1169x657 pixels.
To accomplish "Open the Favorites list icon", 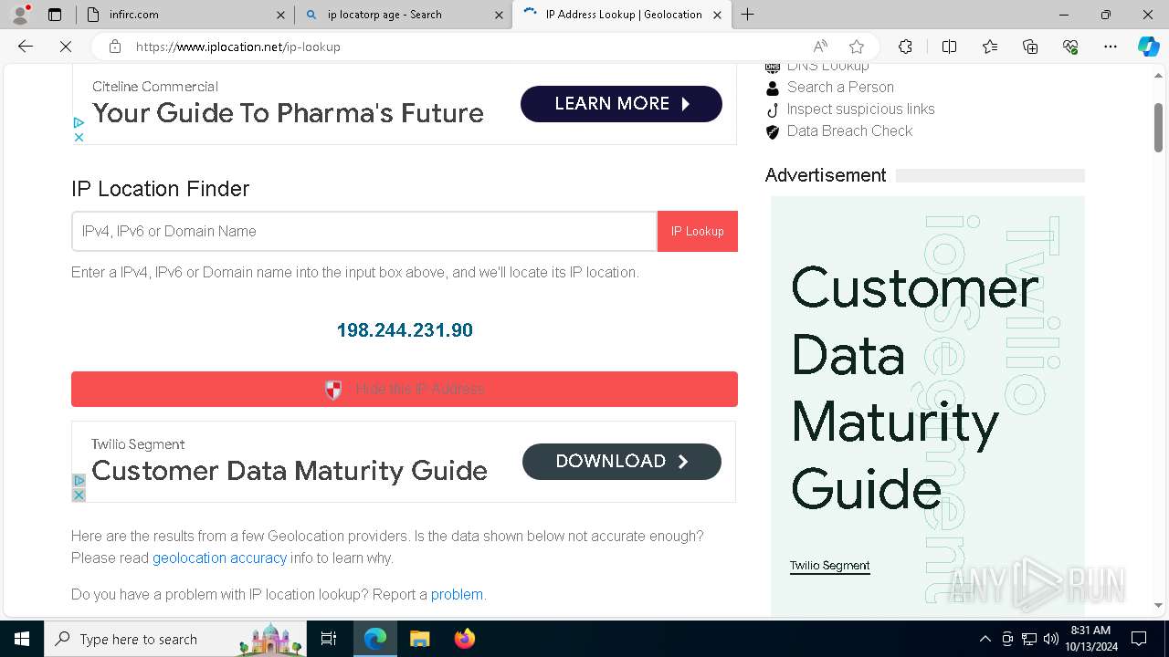I will 990,47.
